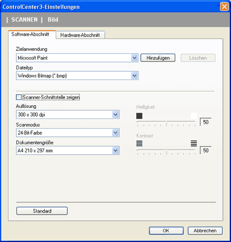Click the high contrast icon under Kontrast

coord(194,143)
